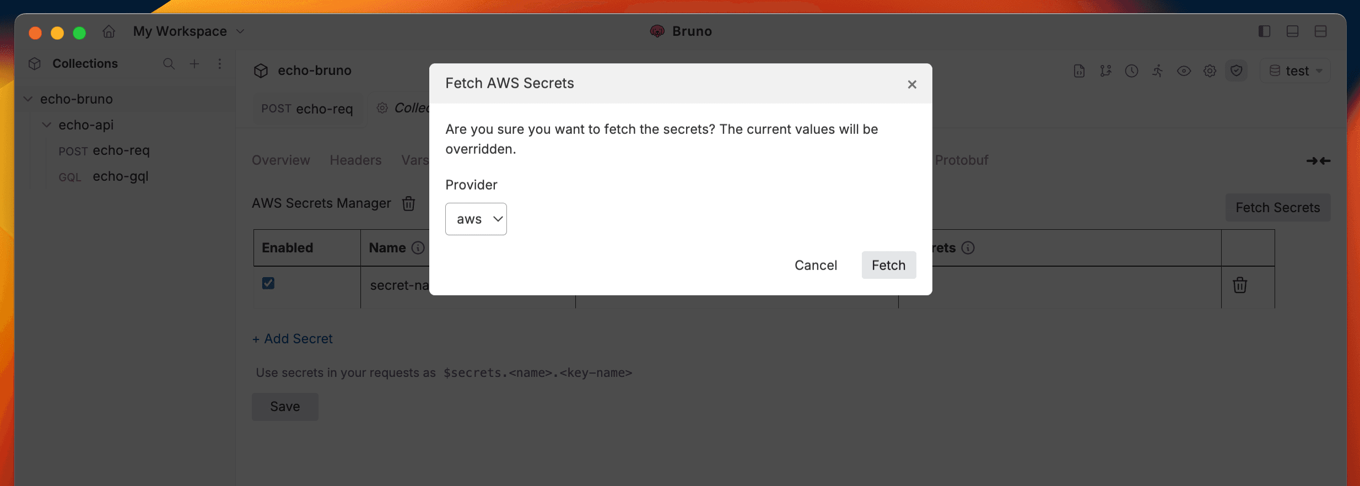Open the test environment selector
Viewport: 1360px width, 486px height.
coord(1295,71)
